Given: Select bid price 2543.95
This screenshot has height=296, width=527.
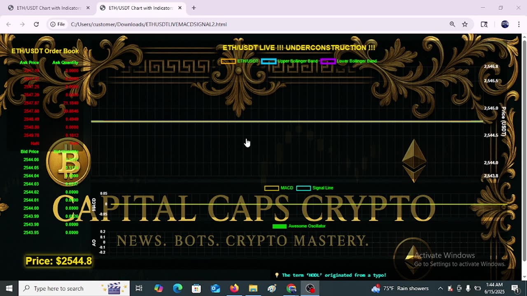Looking at the screenshot, I should [x=31, y=232].
